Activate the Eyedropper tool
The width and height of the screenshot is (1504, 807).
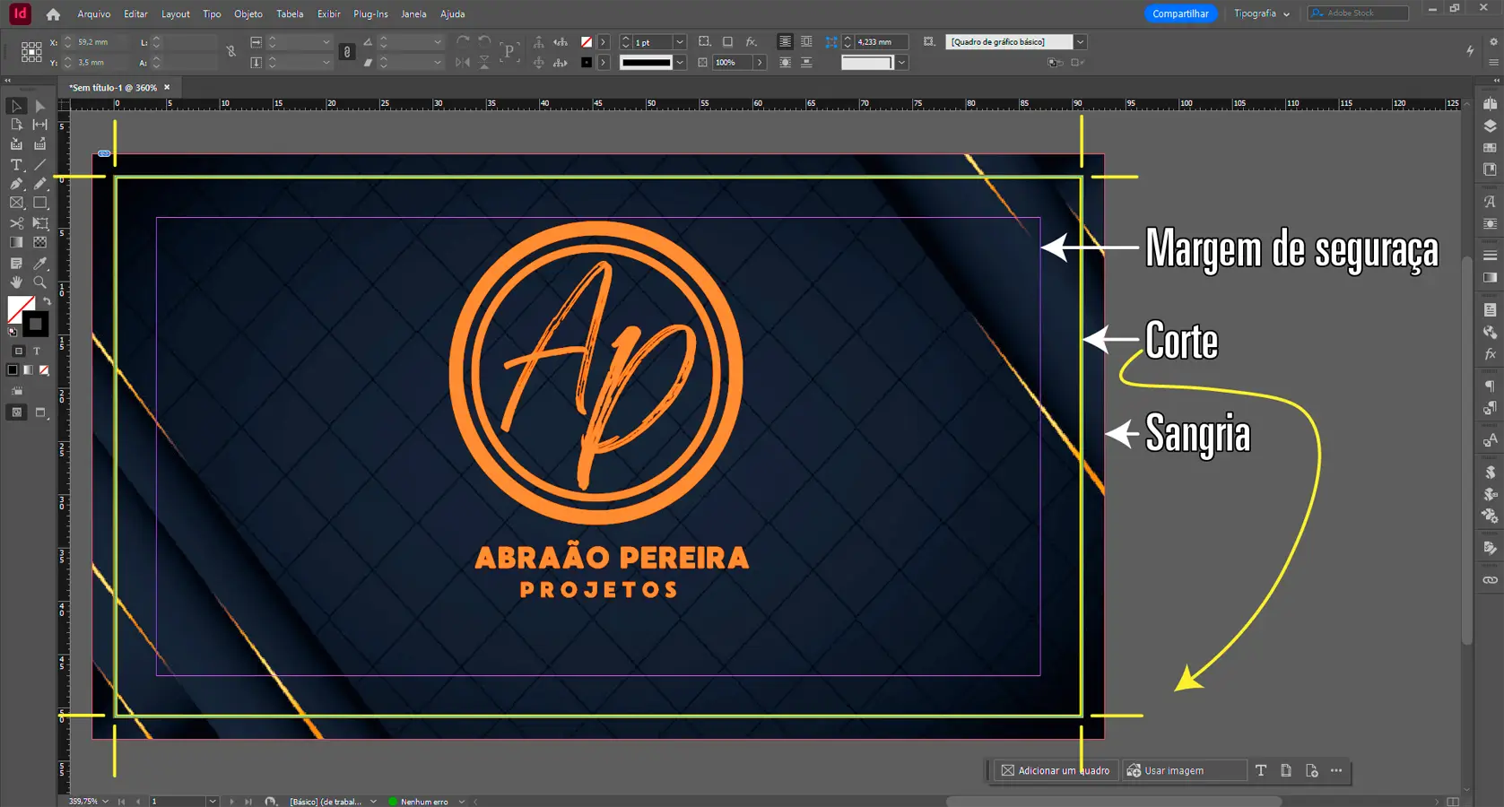coord(40,264)
